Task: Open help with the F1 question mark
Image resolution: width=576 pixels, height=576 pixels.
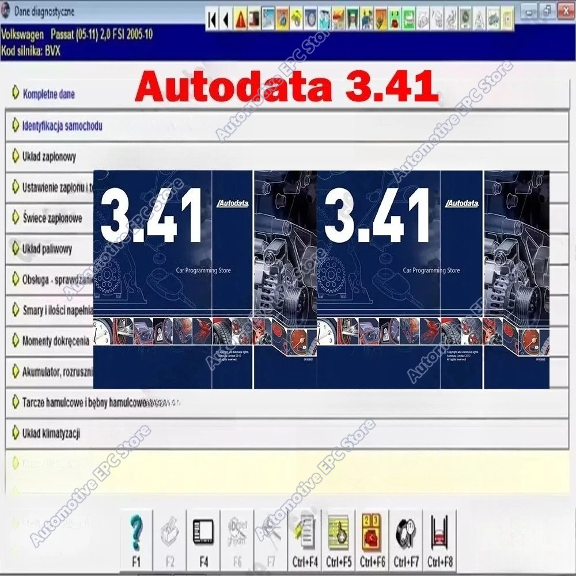Action: [x=136, y=541]
